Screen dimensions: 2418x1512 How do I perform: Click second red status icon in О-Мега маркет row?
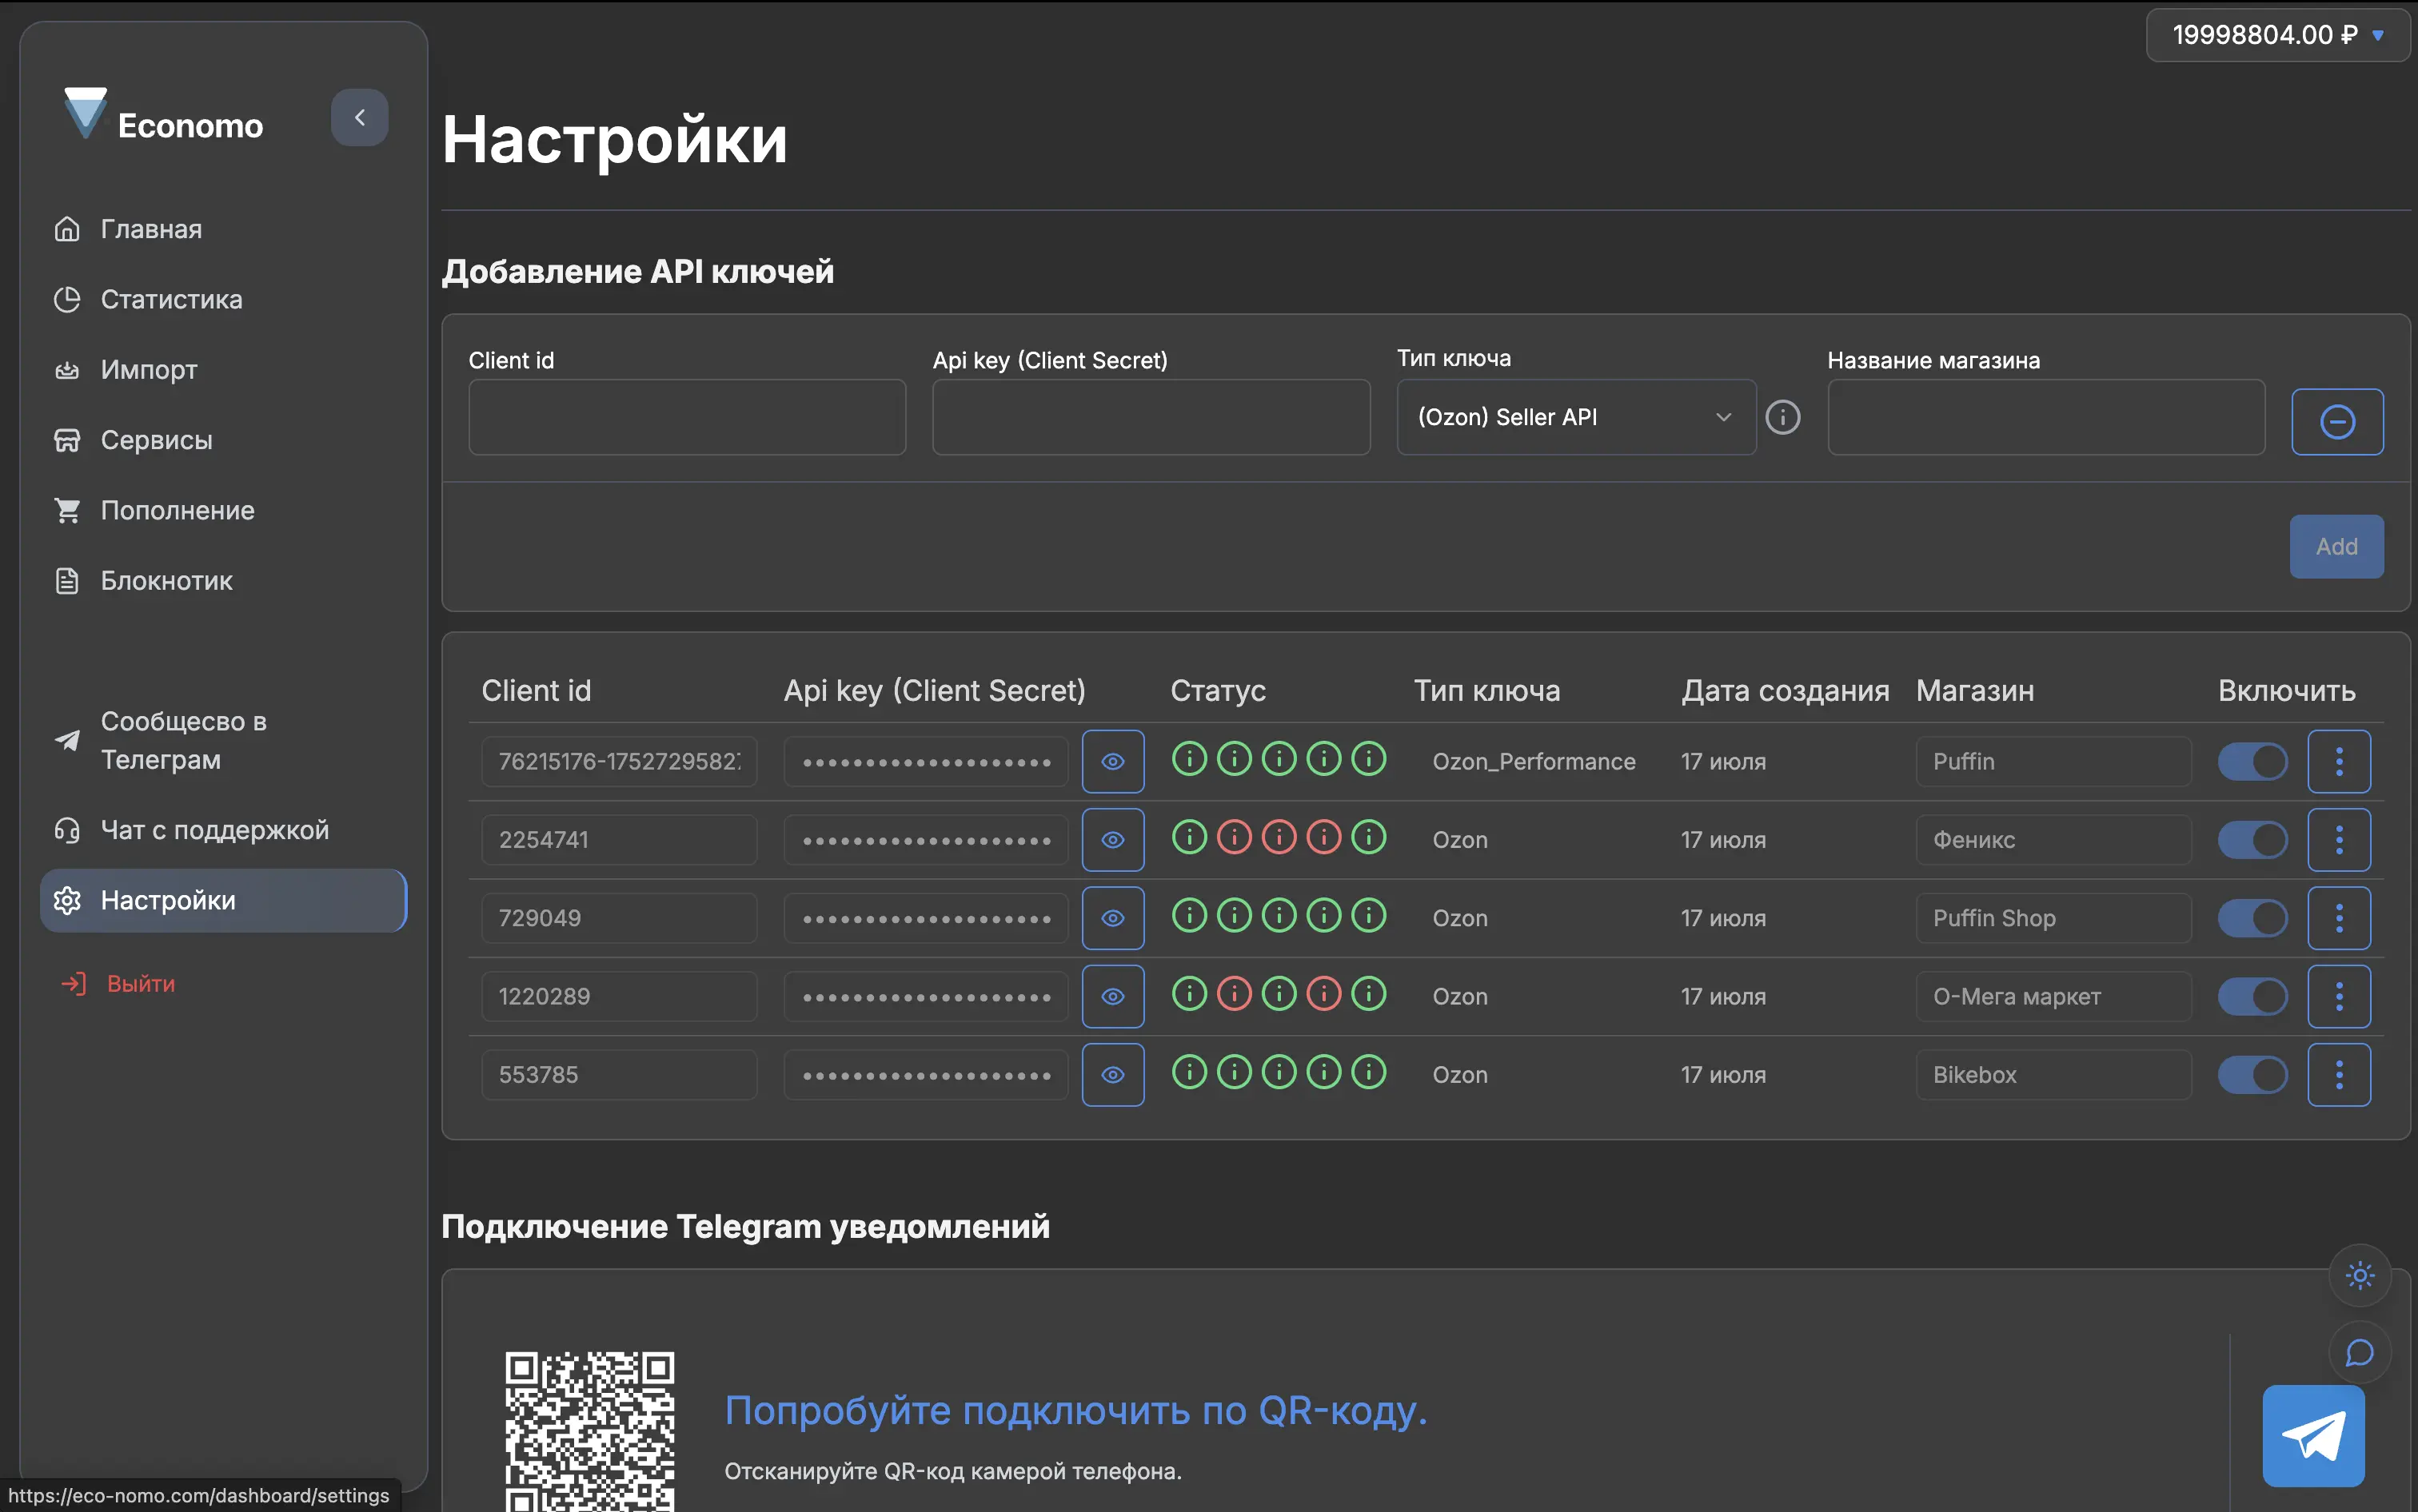[x=1235, y=994]
